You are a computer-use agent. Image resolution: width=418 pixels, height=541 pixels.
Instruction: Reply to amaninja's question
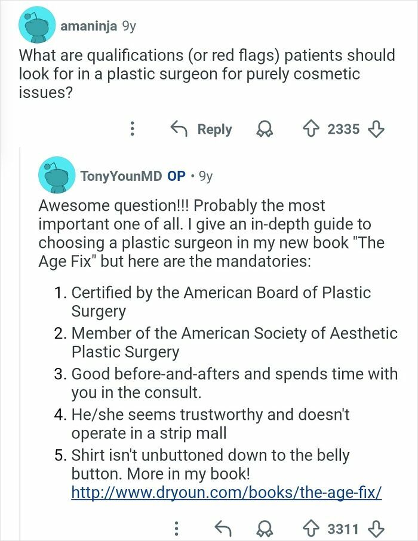pos(205,129)
